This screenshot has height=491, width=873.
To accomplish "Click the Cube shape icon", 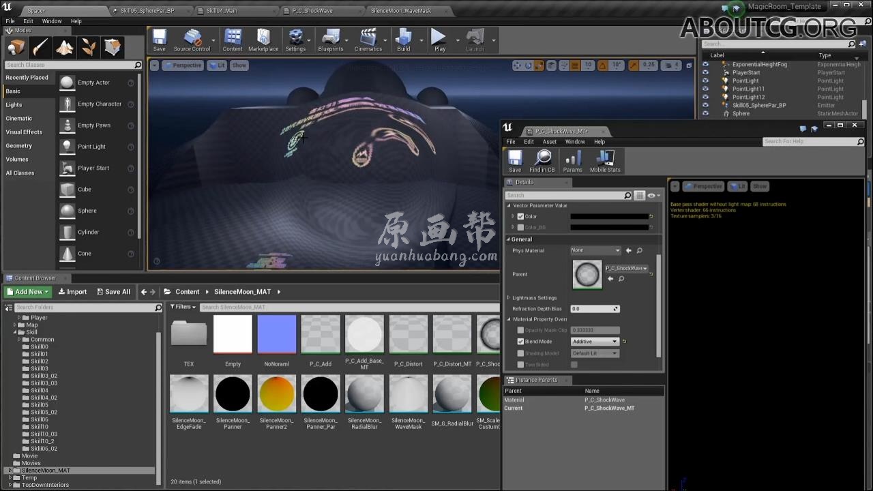I will click(x=67, y=190).
